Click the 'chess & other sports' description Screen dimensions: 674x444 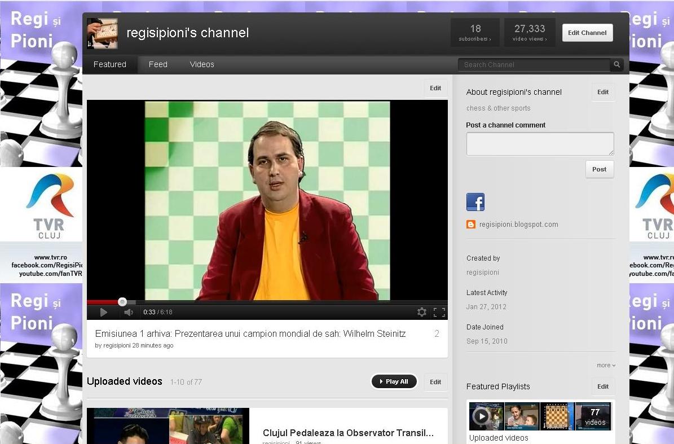tap(498, 108)
